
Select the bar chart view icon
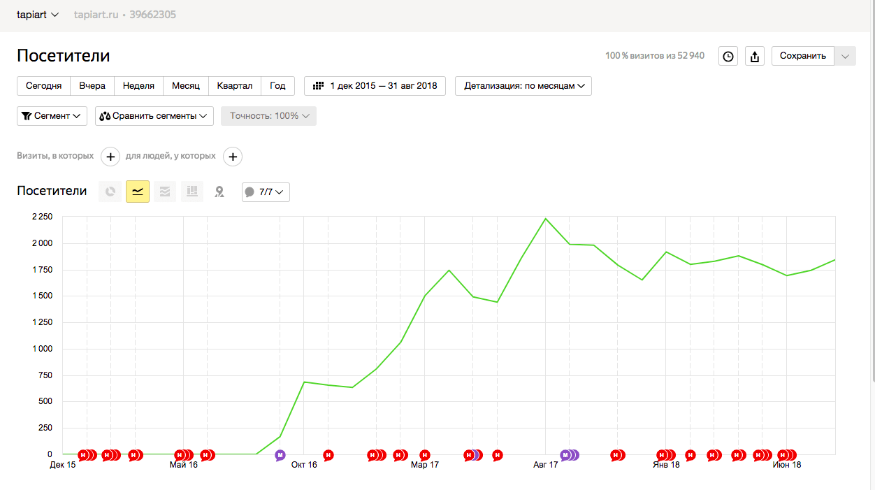pos(192,192)
